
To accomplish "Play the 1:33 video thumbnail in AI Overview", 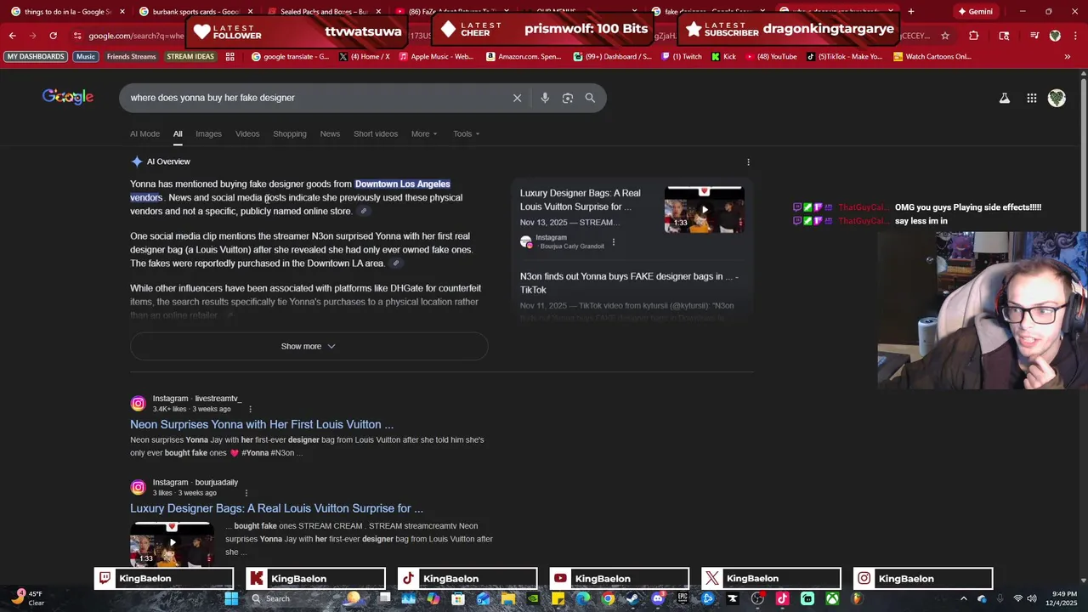I will tap(705, 209).
